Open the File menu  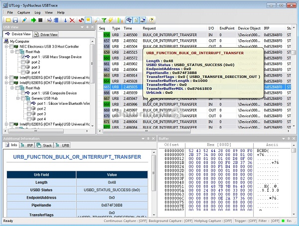pyautogui.click(x=10, y=12)
